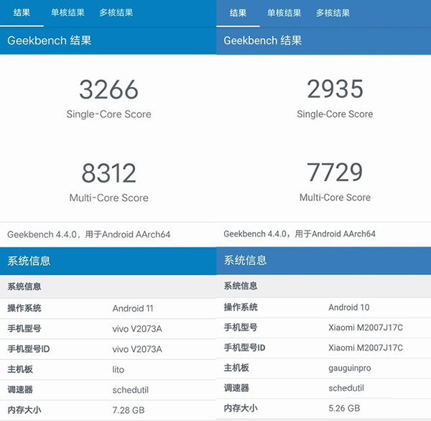
Task: Click the 主机板 lito row
Action: point(108,369)
